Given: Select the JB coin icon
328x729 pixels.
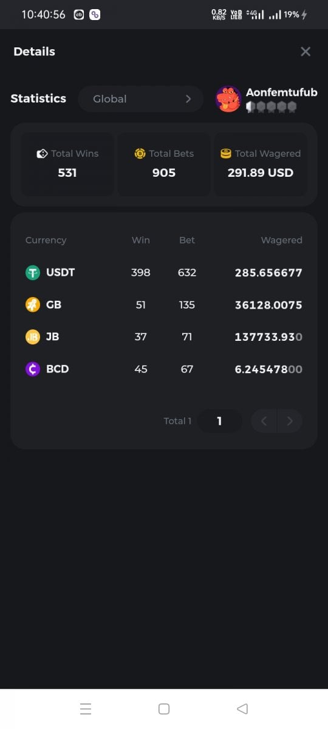Looking at the screenshot, I should [33, 337].
